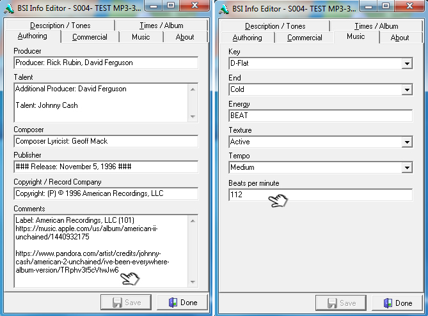The image size is (428, 316).
Task: Open About tab in right window
Action: point(400,38)
